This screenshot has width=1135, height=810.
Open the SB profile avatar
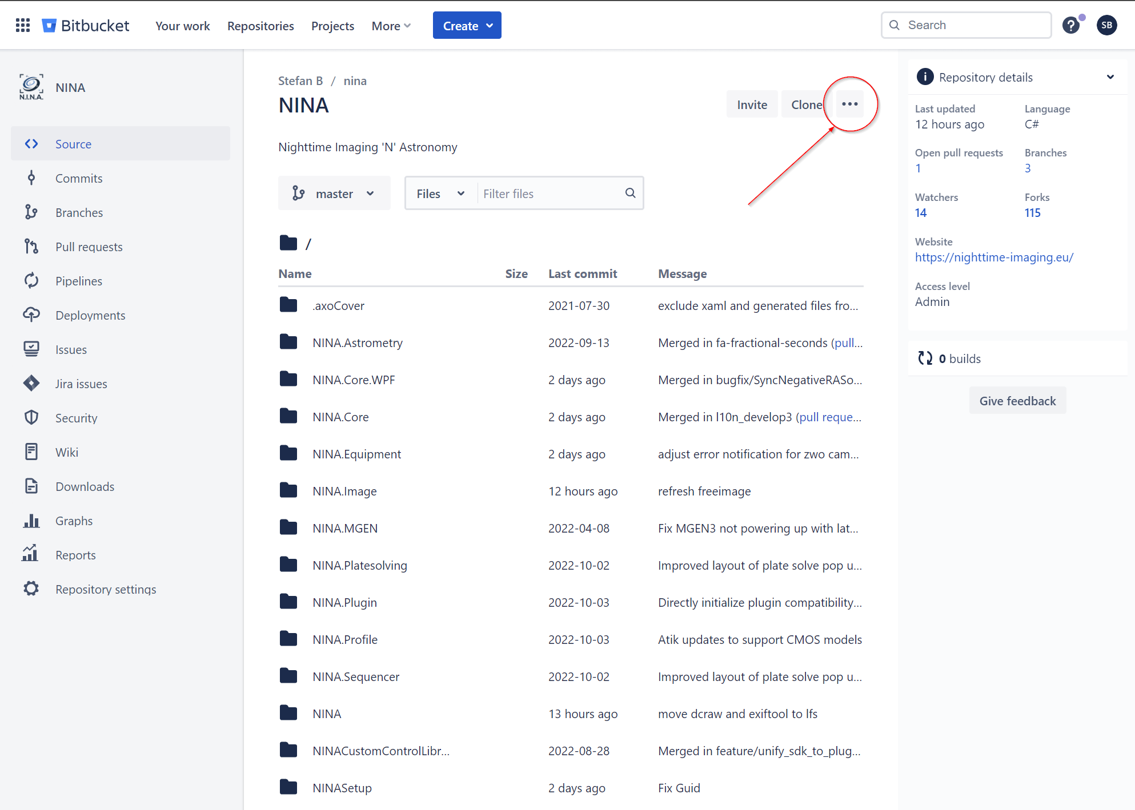(x=1106, y=25)
